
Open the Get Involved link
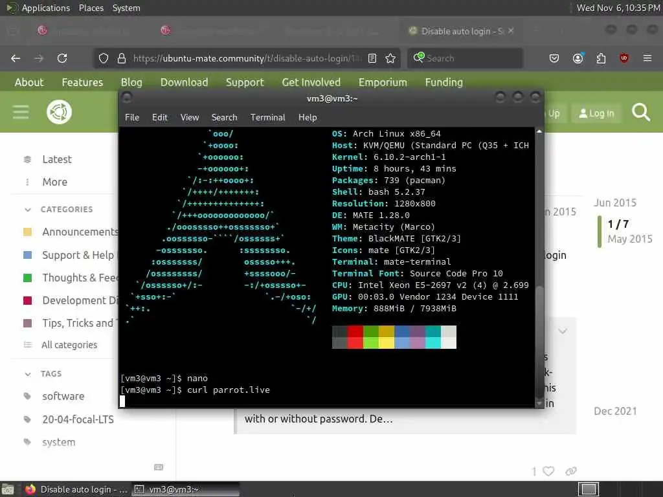coord(311,82)
